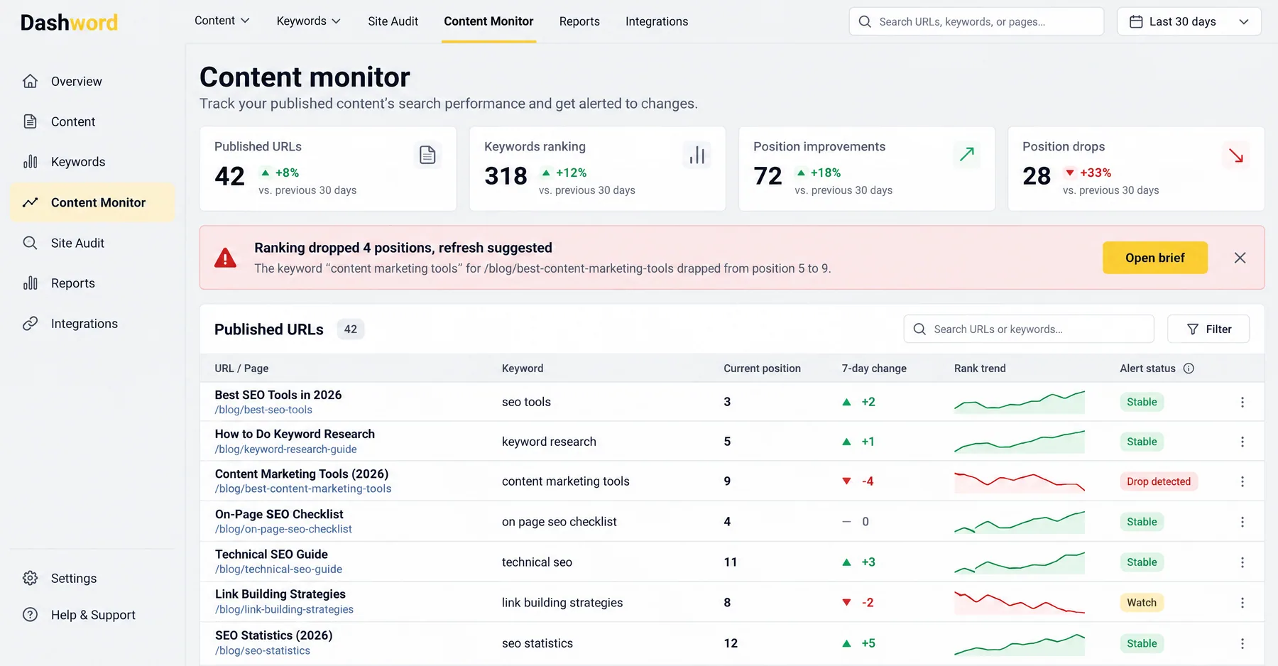Open Site Audit via magnifier icon in sidebar
Screen dimensions: 1278x666
(30, 243)
